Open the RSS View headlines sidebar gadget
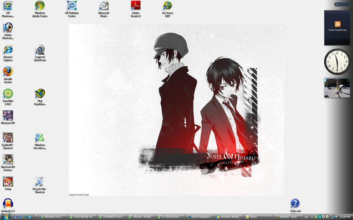Screen dimensions: 353x220 coord(337,28)
